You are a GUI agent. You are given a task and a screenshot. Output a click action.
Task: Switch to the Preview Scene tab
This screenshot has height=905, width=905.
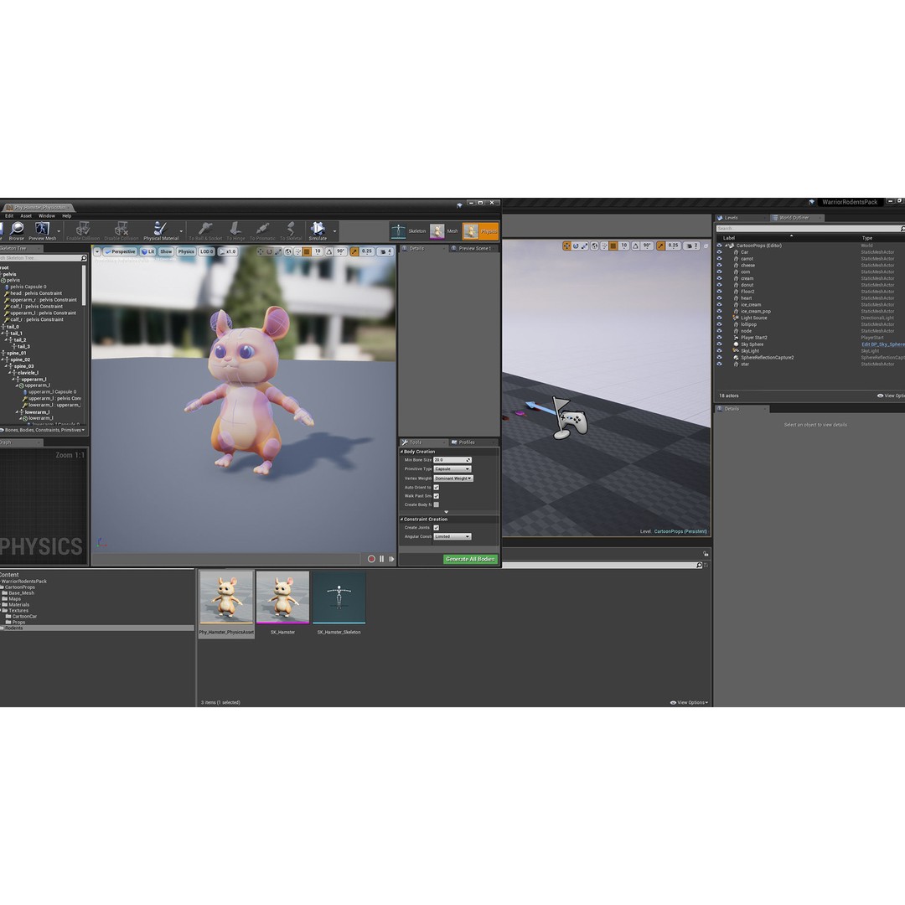coord(474,248)
